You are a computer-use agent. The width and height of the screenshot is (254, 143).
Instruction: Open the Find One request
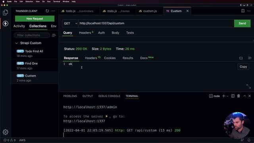(x=35, y=66)
